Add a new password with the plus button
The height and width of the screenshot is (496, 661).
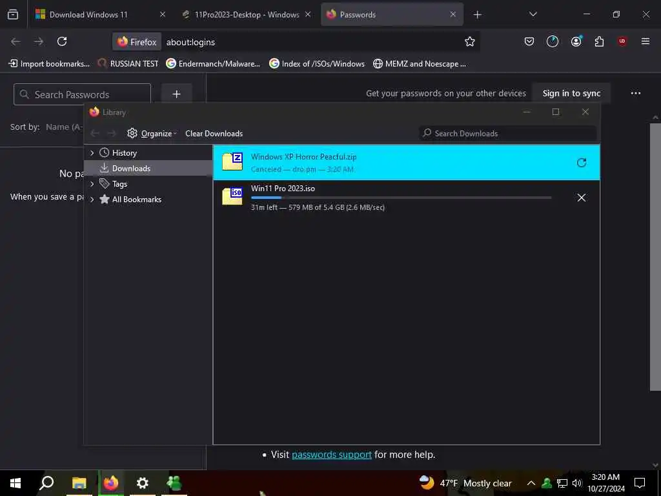tap(177, 94)
